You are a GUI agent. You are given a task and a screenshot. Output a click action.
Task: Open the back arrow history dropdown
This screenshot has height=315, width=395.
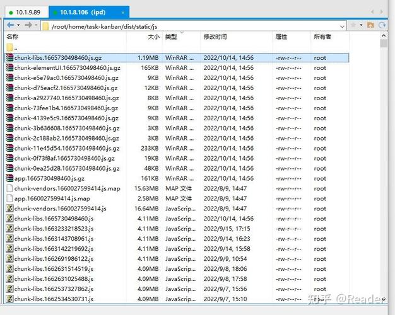(x=18, y=25)
